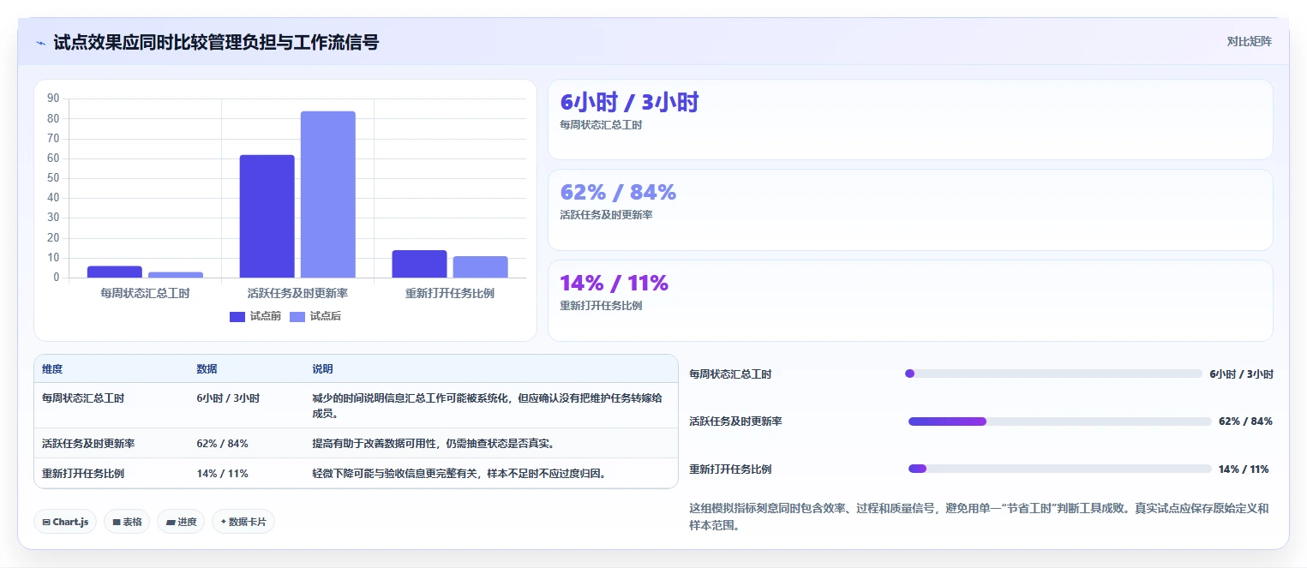Open the 6小时 / 3小时 data card

pyautogui.click(x=910, y=120)
